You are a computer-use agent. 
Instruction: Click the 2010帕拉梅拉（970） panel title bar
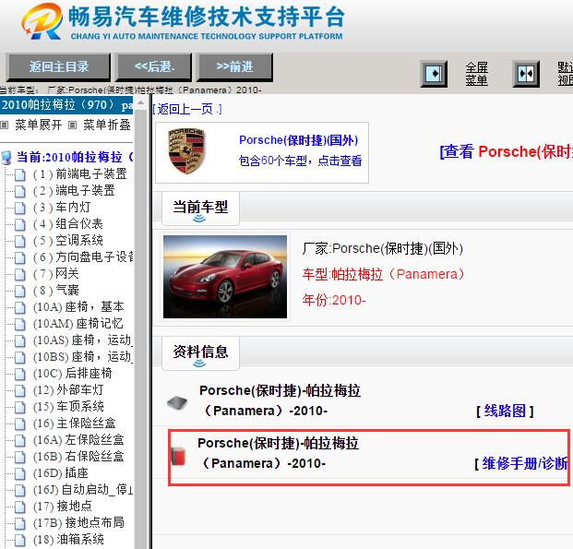click(66, 105)
